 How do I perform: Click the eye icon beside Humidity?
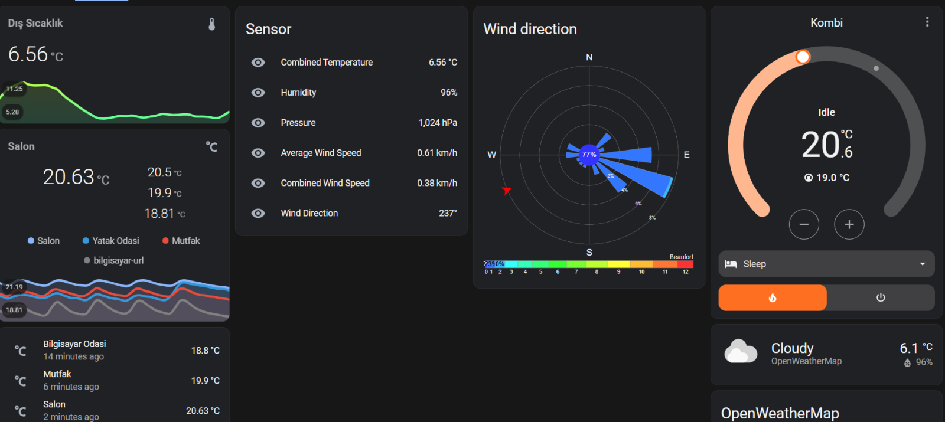[x=258, y=93]
